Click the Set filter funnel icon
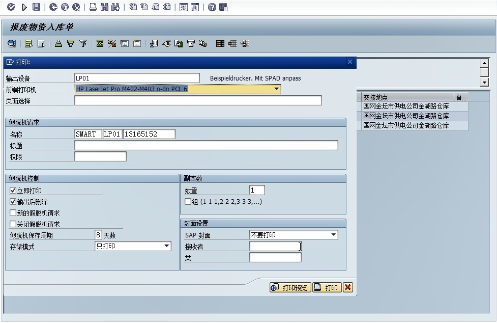The height and width of the screenshot is (323, 497). [x=83, y=44]
